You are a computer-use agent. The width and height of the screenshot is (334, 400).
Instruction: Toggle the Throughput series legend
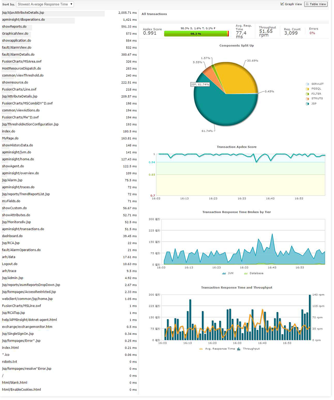[248, 349]
